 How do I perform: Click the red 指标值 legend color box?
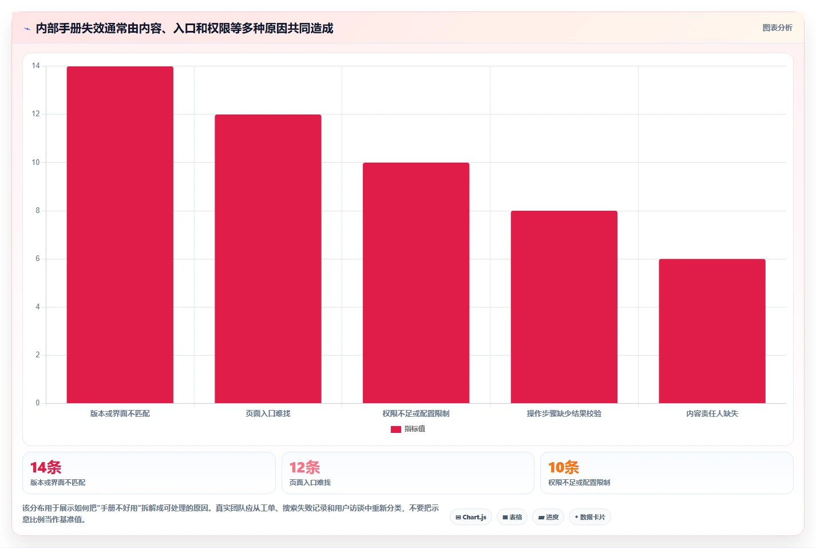coord(395,429)
